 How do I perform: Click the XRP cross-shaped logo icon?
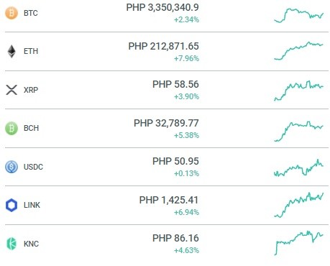click(x=12, y=90)
